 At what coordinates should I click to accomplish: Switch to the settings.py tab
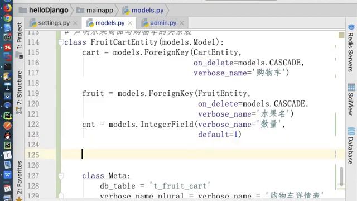click(54, 23)
